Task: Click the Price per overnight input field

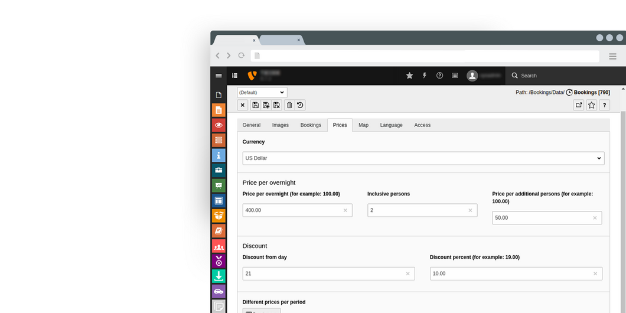Action: [292, 210]
